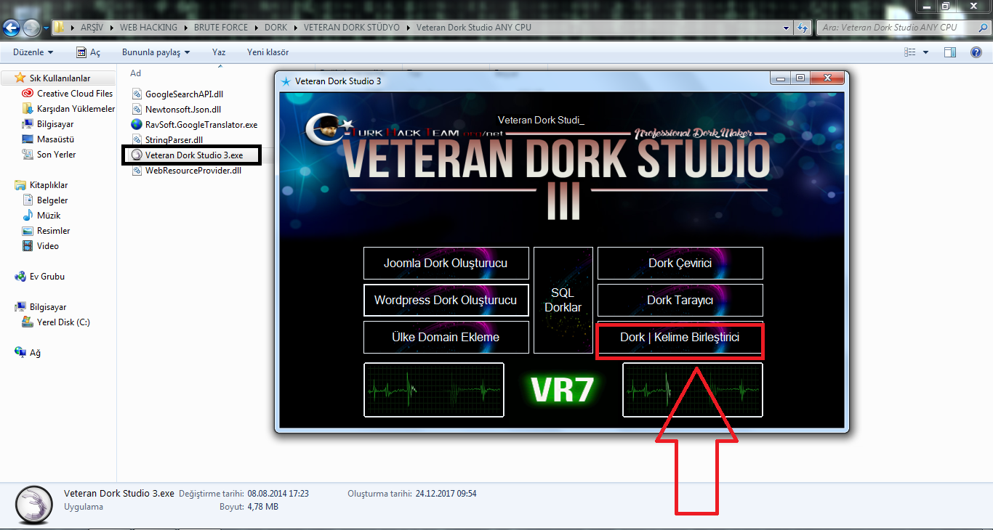993x530 pixels.
Task: Open Dork Tarayıcı tool
Action: (680, 300)
